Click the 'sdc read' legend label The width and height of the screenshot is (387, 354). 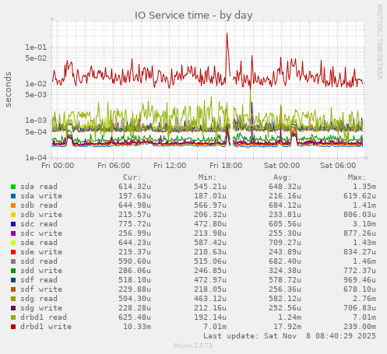tap(39, 224)
